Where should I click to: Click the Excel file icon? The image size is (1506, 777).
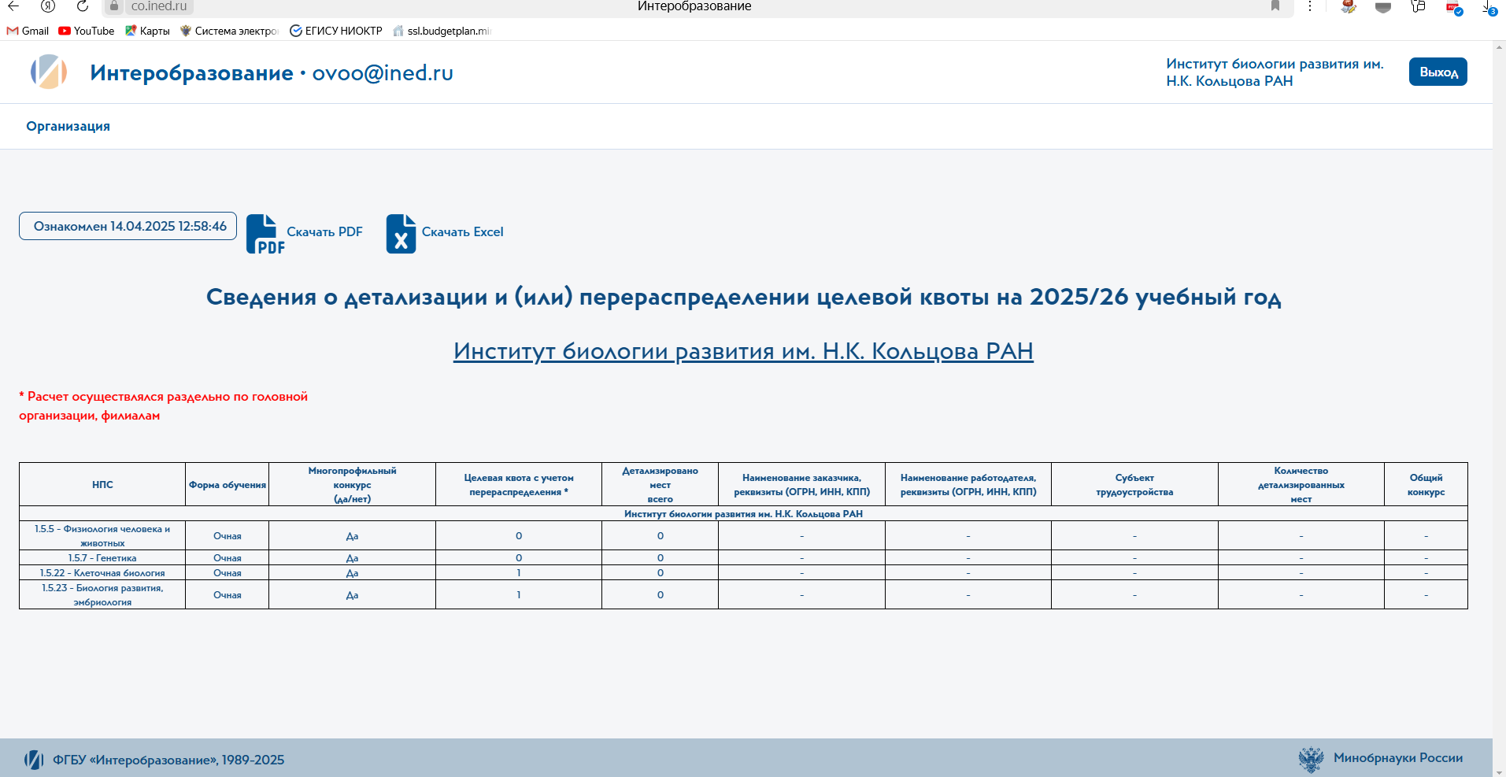click(x=401, y=234)
